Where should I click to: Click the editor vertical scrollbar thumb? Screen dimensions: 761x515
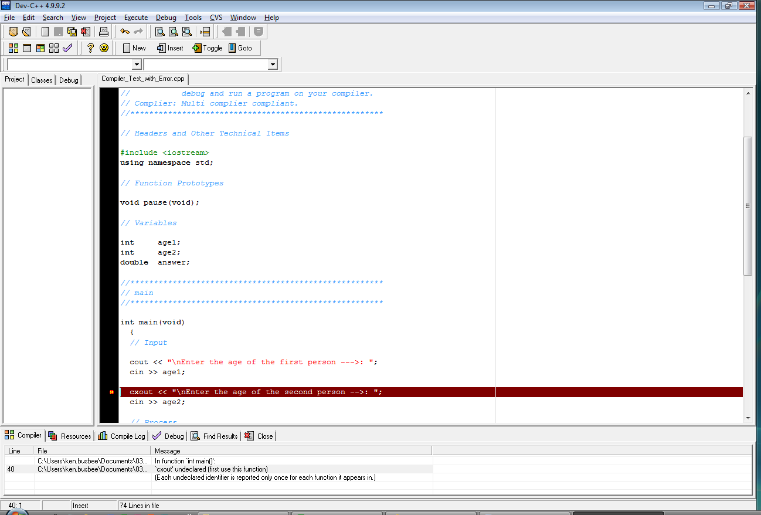(748, 206)
